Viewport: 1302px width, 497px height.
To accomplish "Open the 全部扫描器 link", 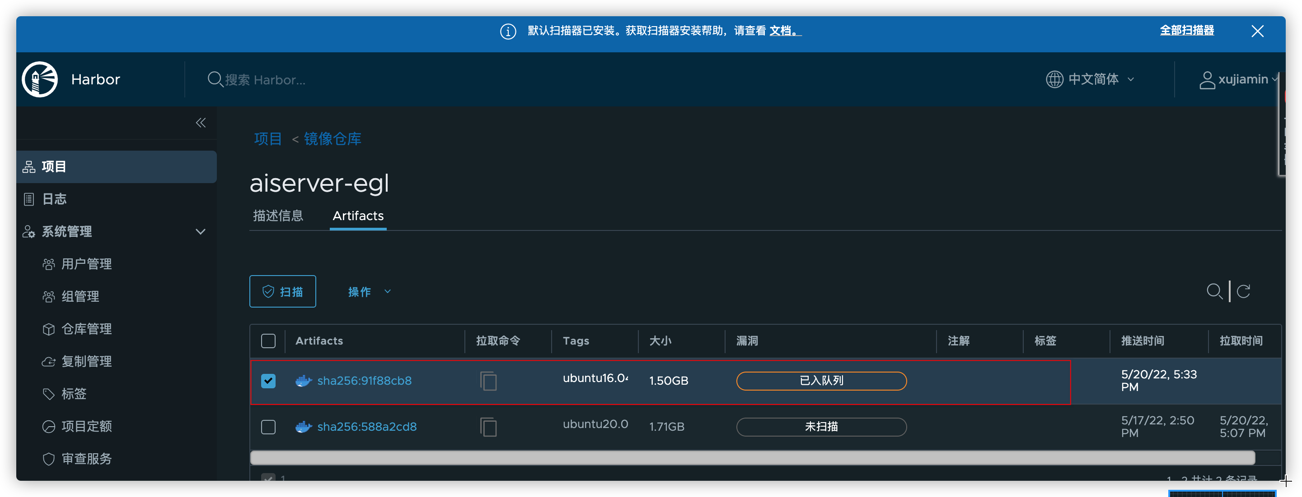I will 1186,30.
